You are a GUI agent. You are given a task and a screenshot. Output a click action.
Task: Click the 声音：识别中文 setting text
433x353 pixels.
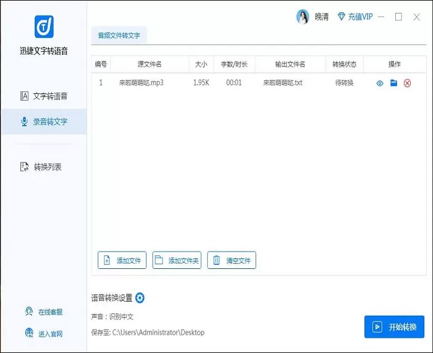[112, 317]
